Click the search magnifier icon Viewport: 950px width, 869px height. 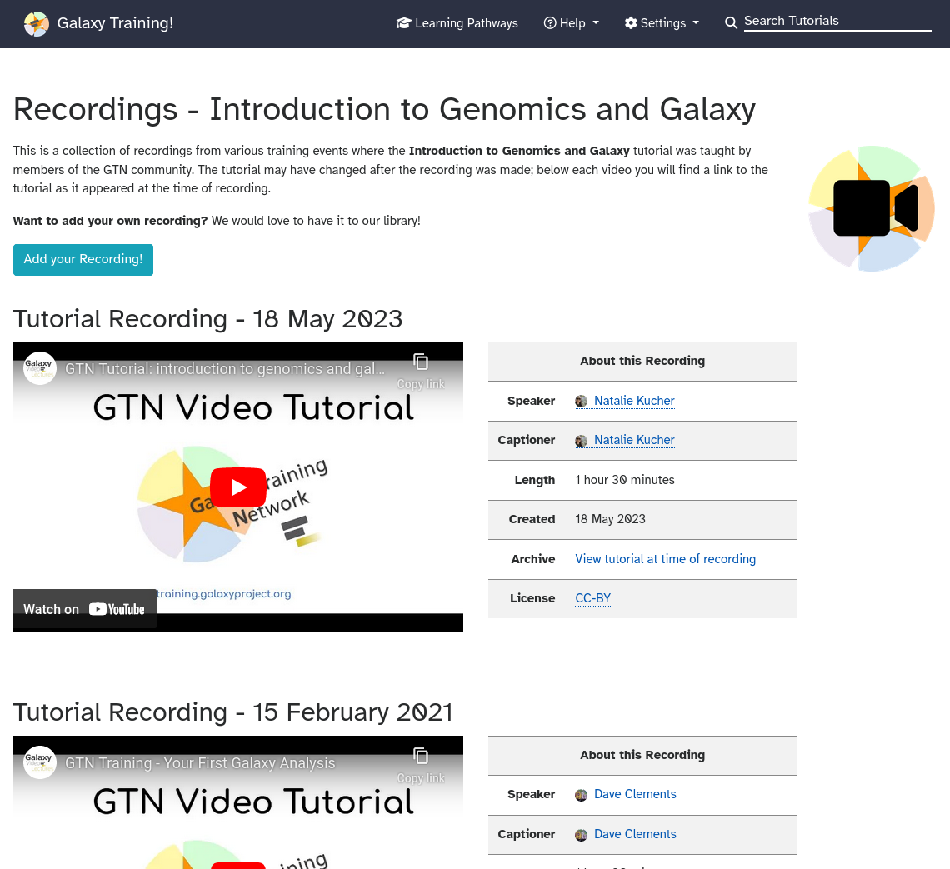(732, 23)
